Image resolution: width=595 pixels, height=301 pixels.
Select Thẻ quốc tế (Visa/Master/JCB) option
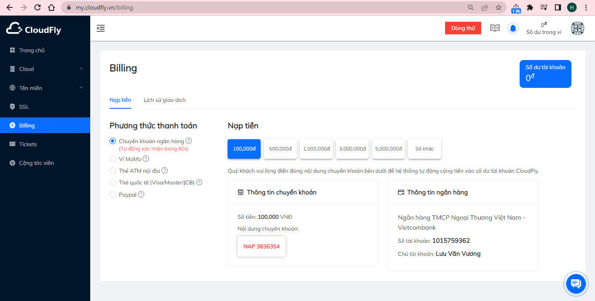(x=112, y=183)
